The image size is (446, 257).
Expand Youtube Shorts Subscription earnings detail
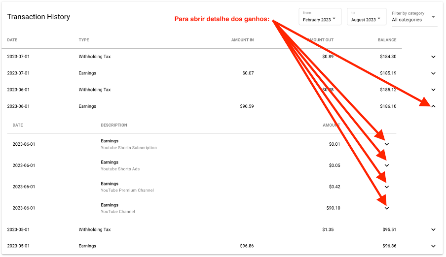pyautogui.click(x=387, y=144)
